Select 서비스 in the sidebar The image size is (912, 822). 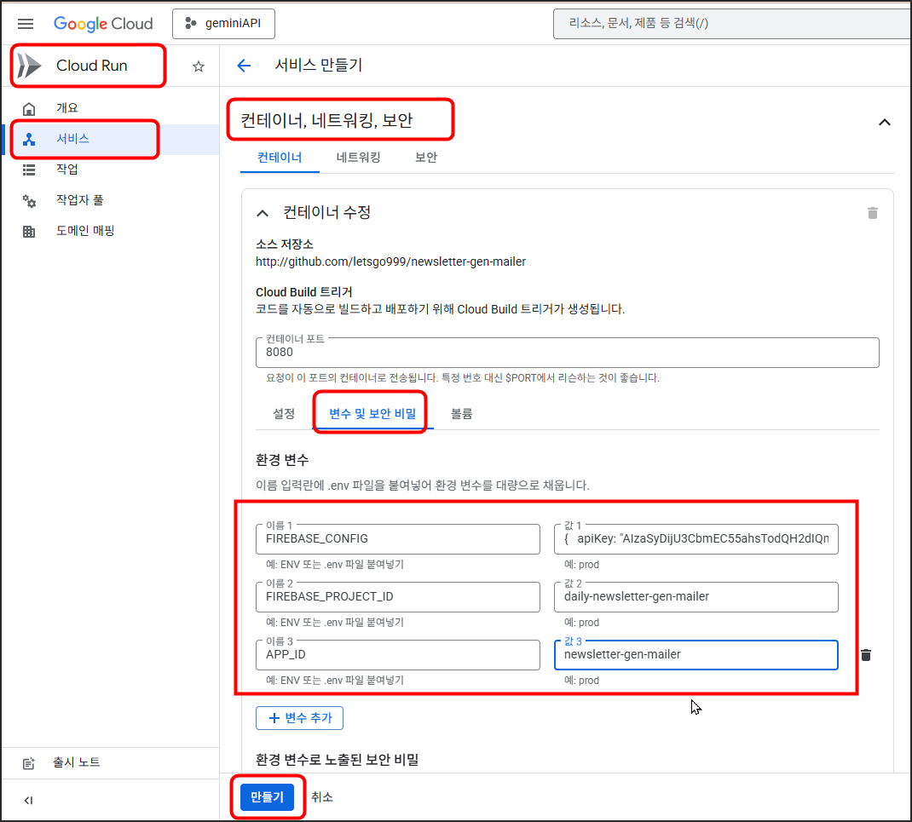pos(111,139)
